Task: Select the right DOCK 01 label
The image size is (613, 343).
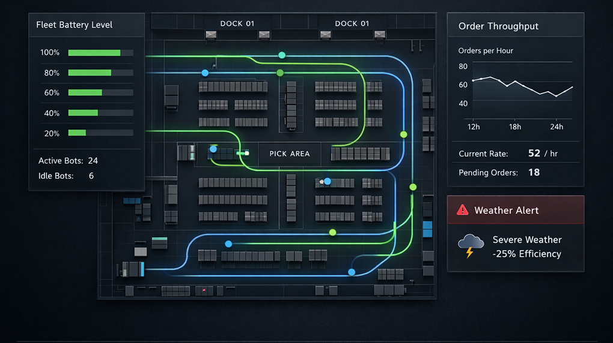Action: (x=352, y=23)
